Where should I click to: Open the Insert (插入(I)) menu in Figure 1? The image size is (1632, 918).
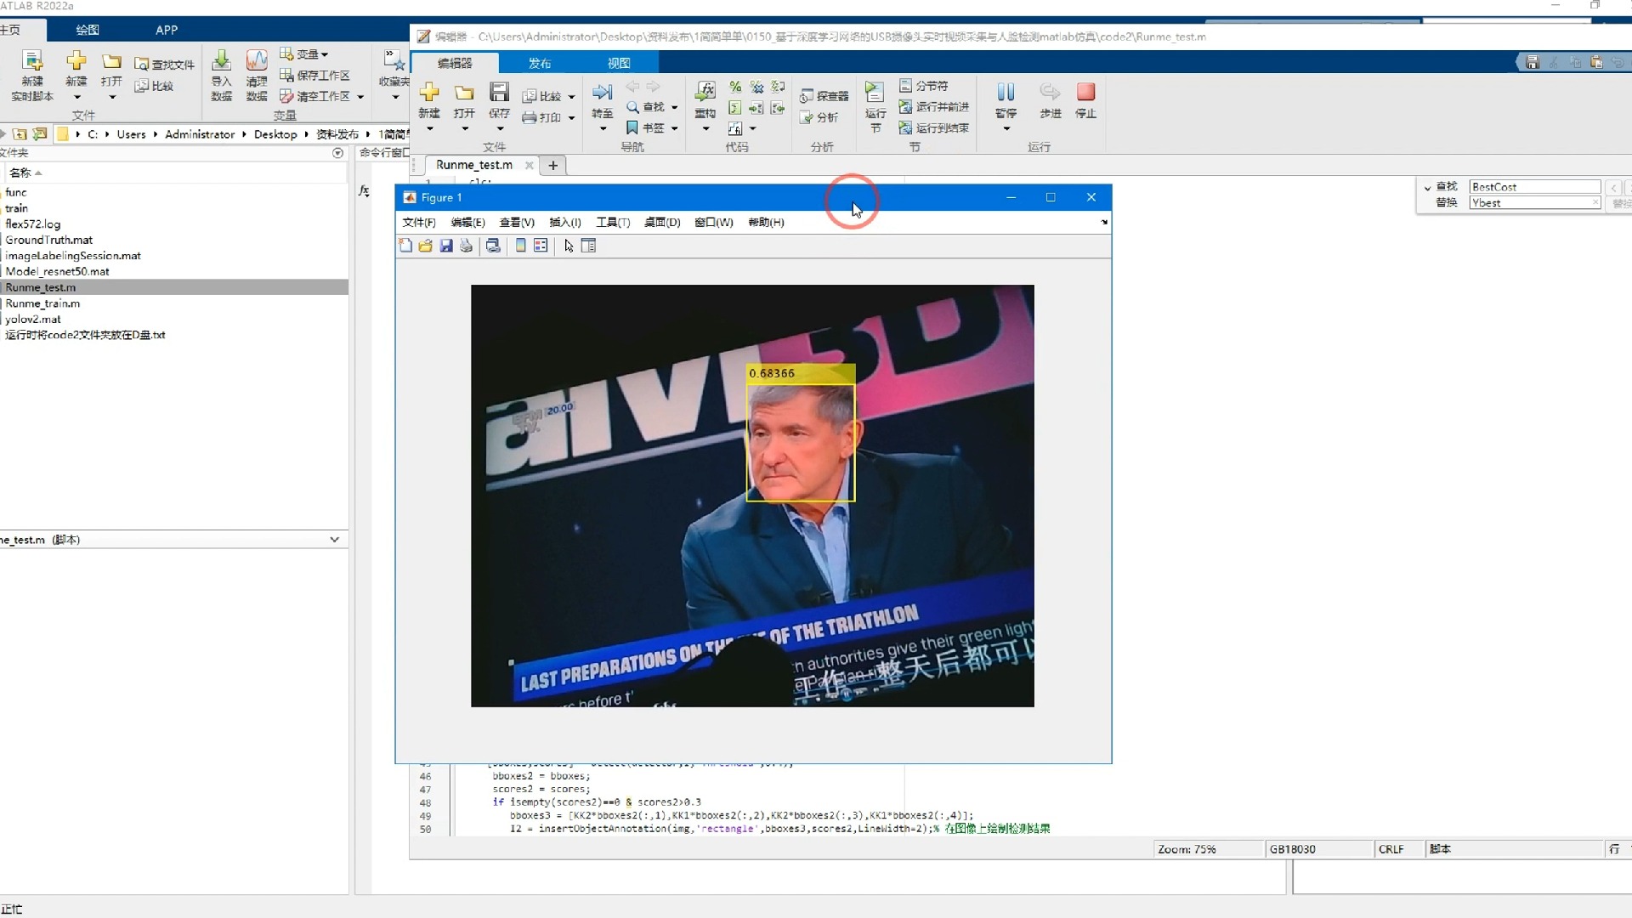[x=565, y=222]
